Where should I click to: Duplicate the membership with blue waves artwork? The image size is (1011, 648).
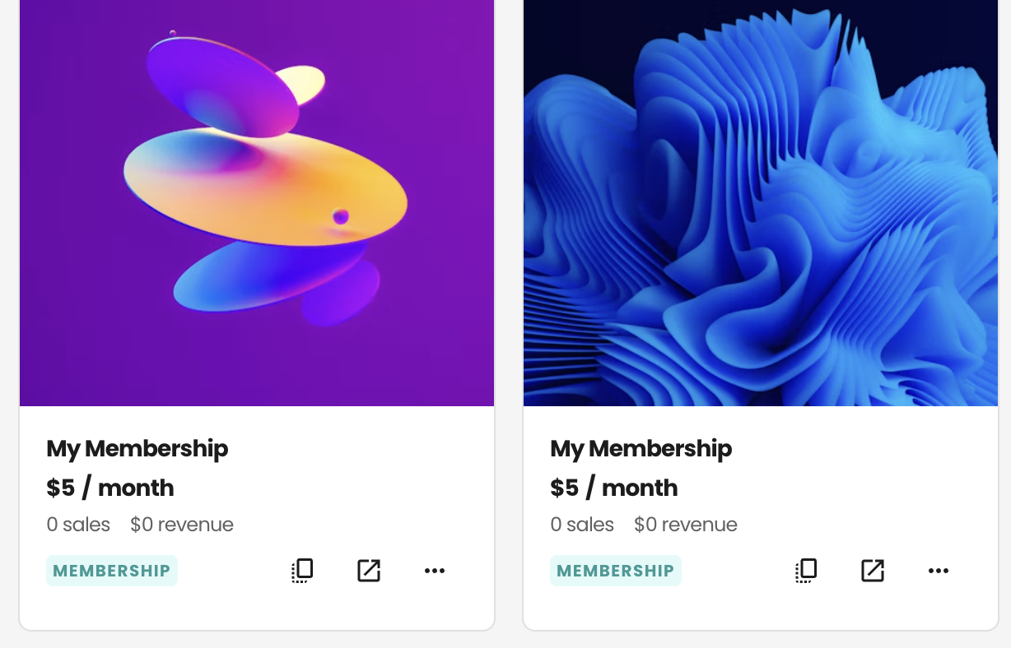coord(807,571)
